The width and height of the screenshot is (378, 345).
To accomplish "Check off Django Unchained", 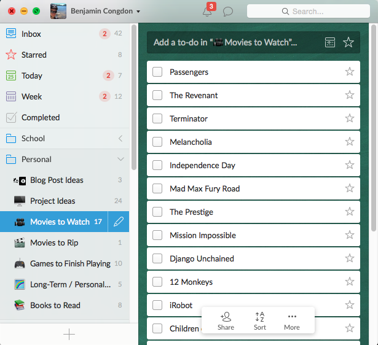I will (x=157, y=258).
